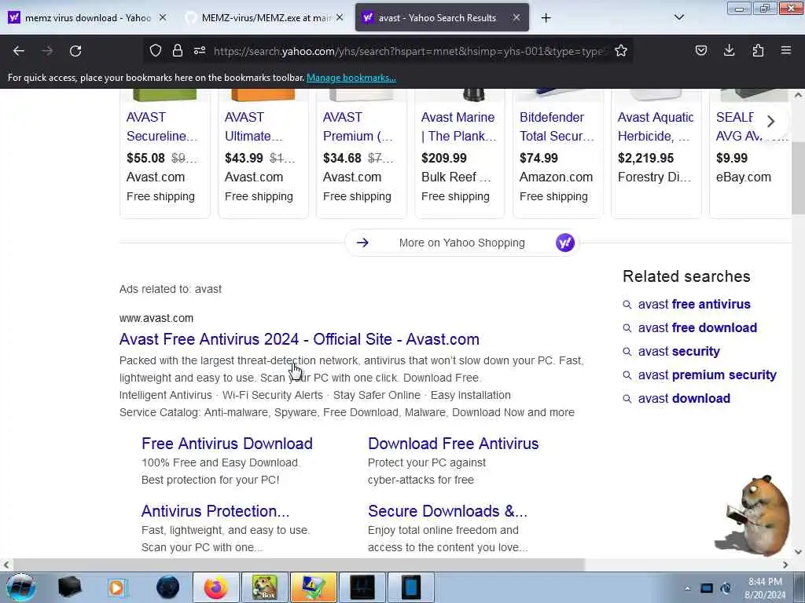The height and width of the screenshot is (603, 805).
Task: Open the warning-flag taskbar app
Action: click(313, 587)
